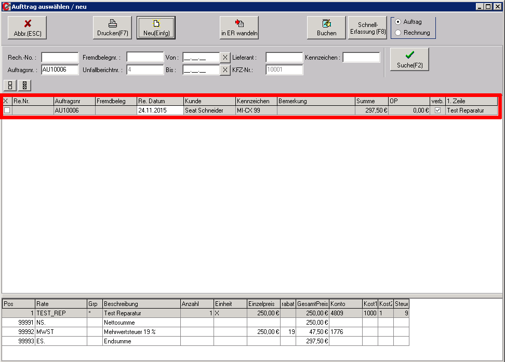Select the TEST_REP position row

pyautogui.click(x=61, y=313)
